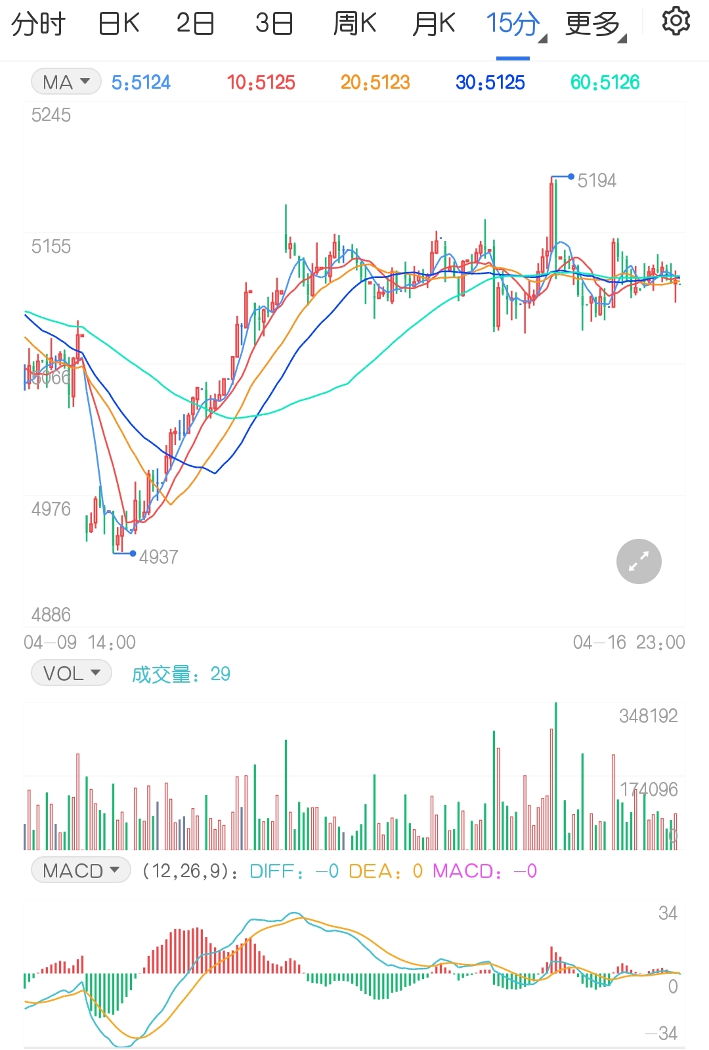Click the 4937 low price marker
This screenshot has width=709, height=1050.
tap(158, 557)
